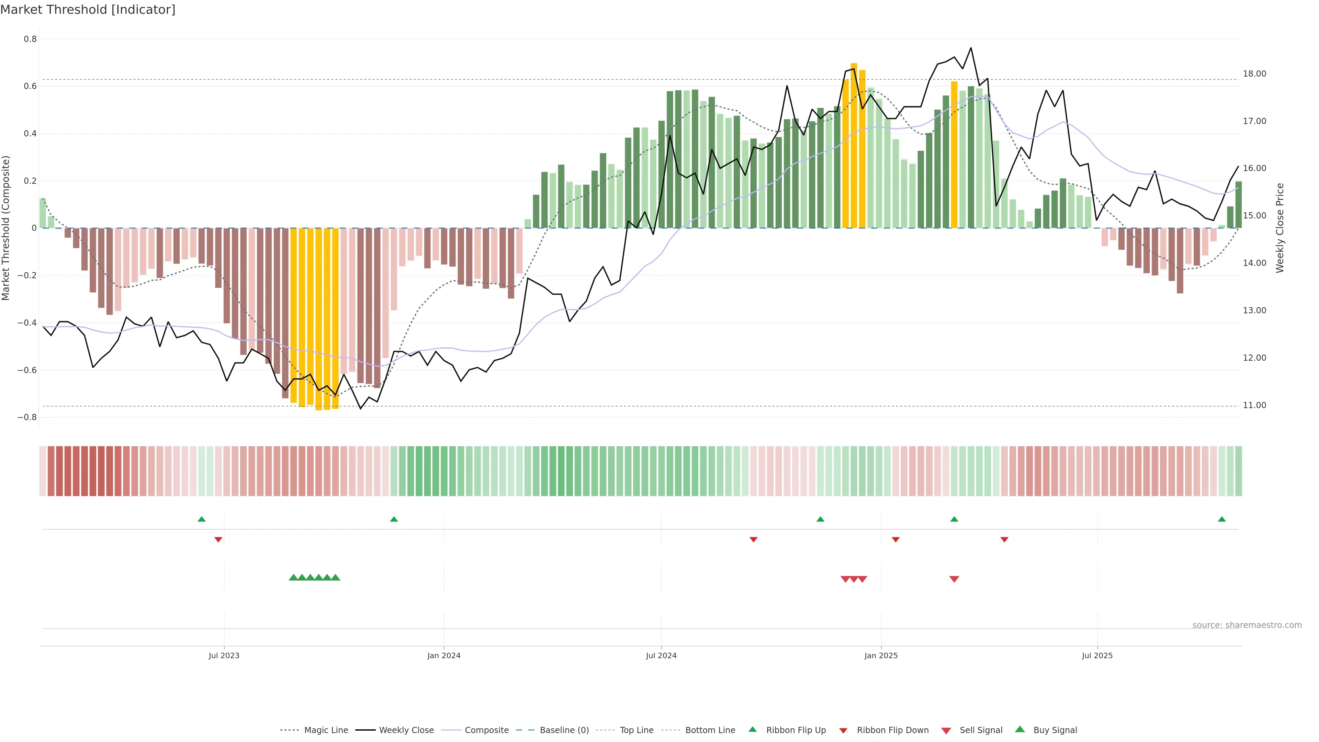
Task: Click the Buy Signal legend triangle icon
Action: click(1020, 729)
